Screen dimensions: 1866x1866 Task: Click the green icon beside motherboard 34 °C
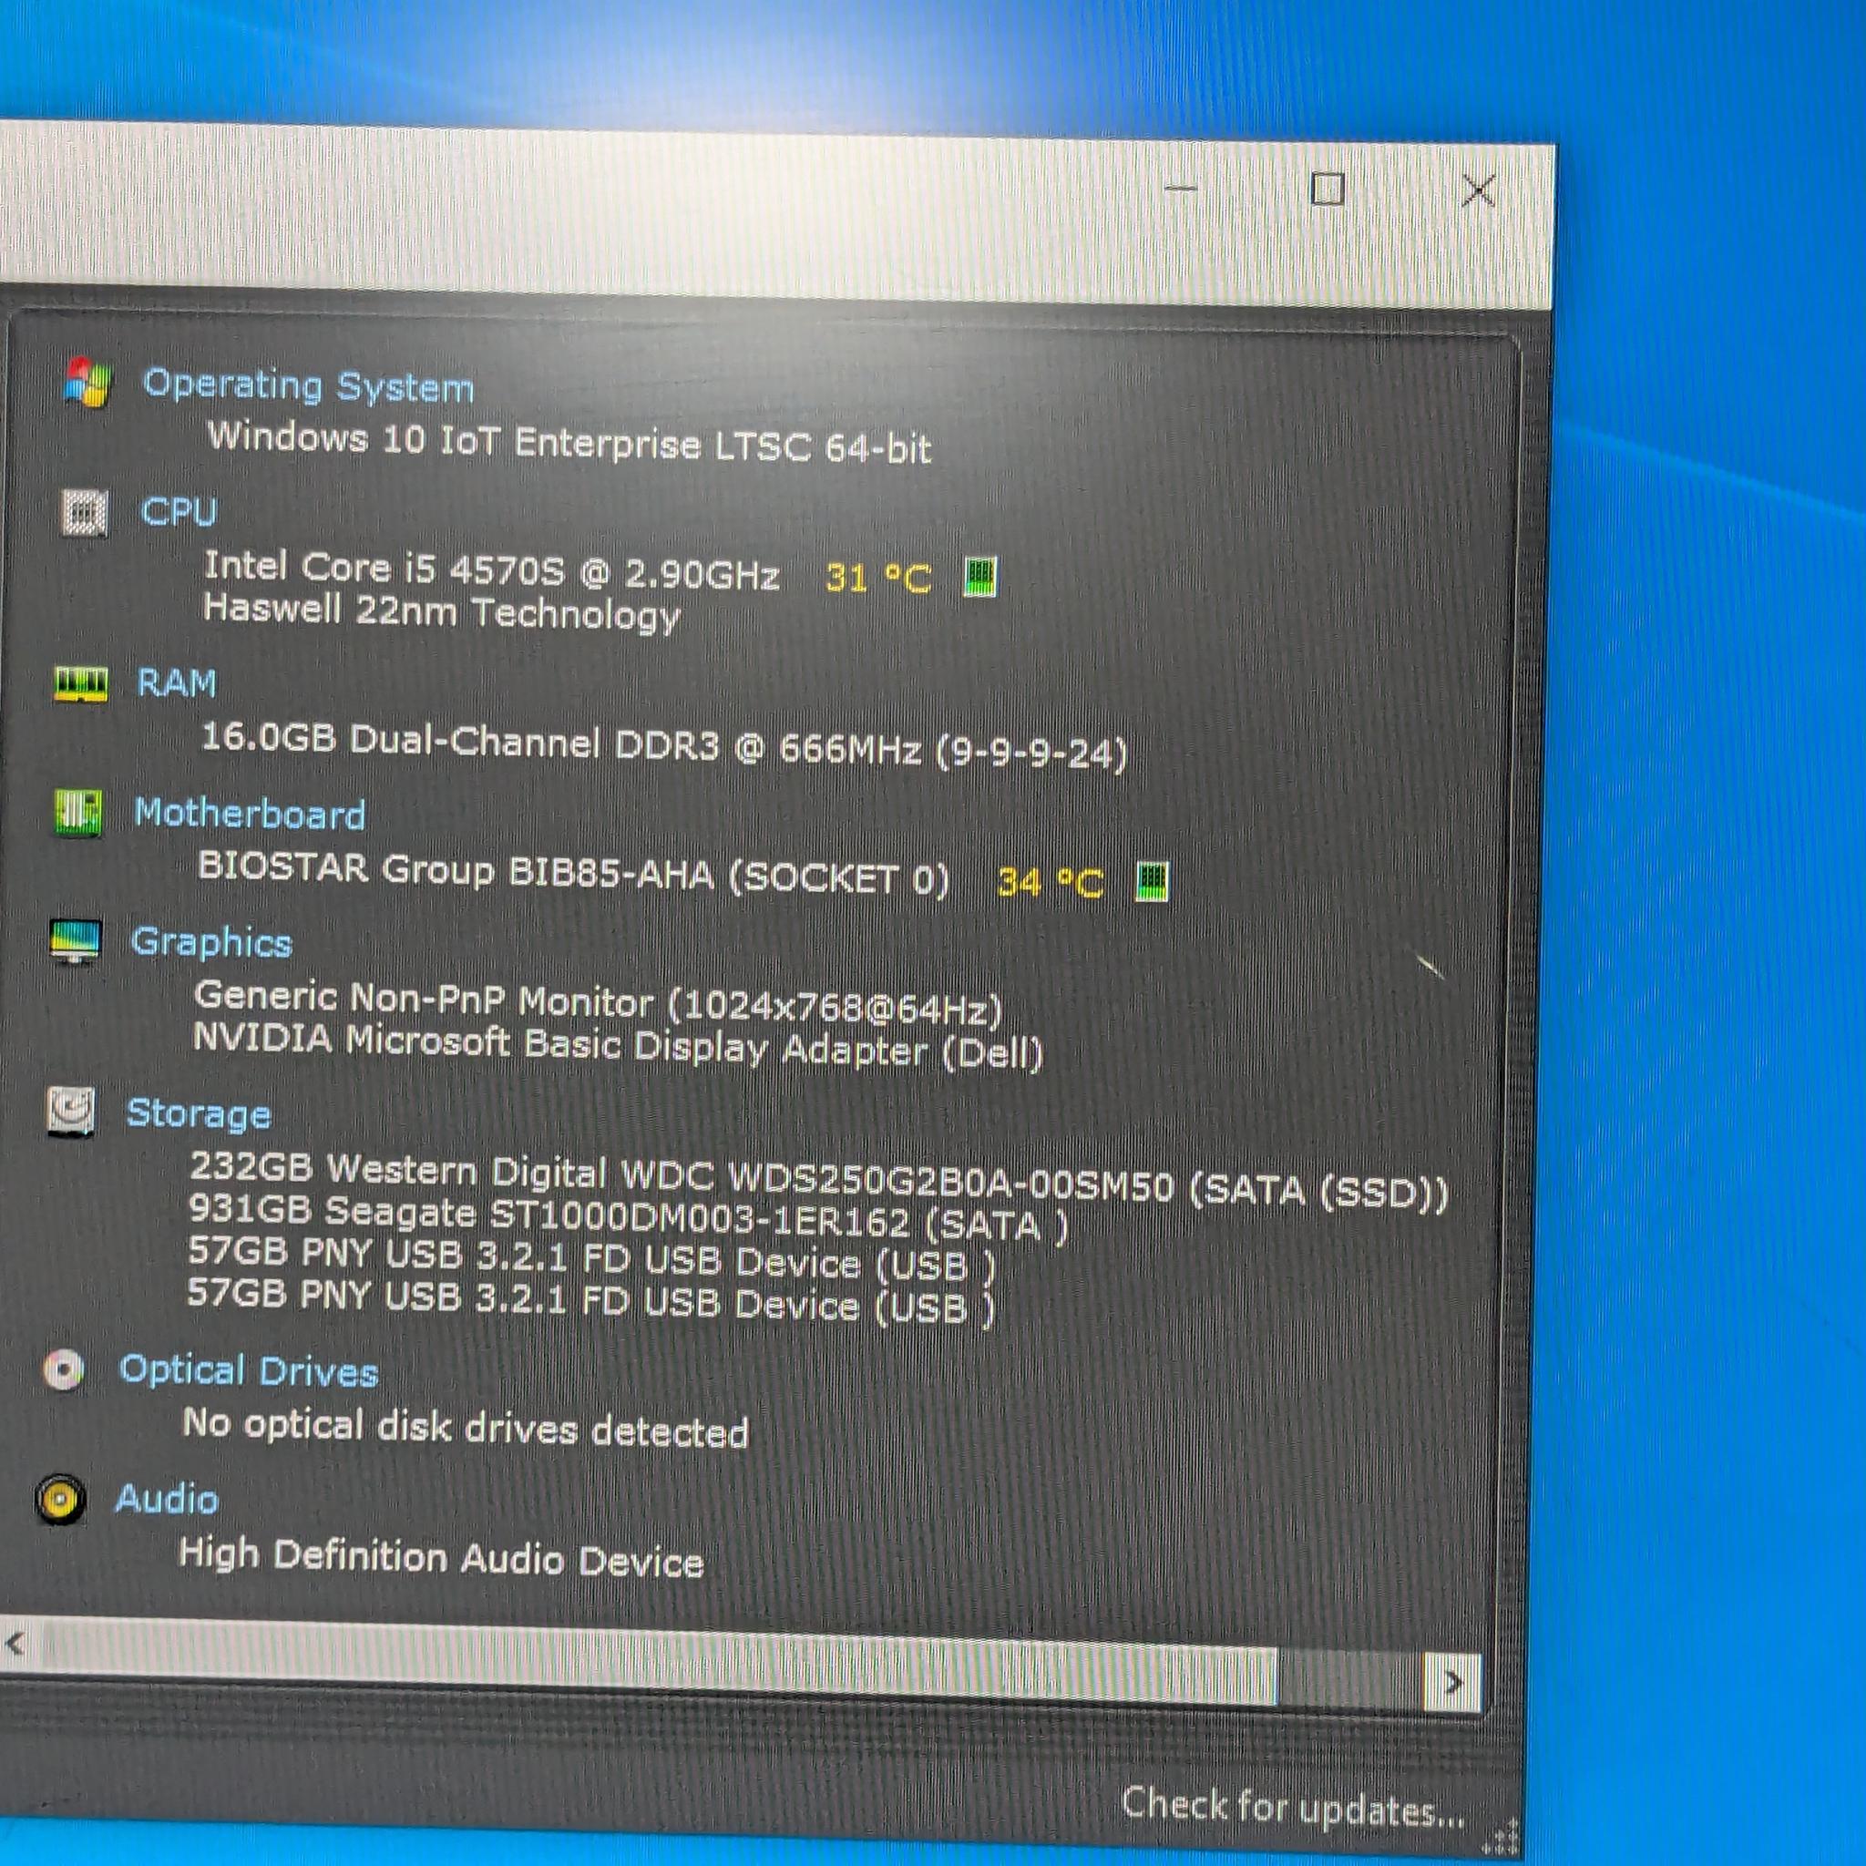(1152, 881)
